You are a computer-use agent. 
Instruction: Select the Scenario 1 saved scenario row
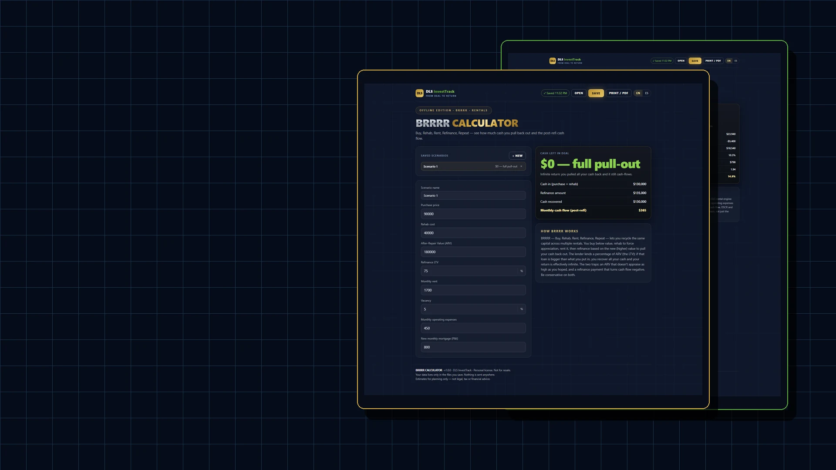point(473,166)
